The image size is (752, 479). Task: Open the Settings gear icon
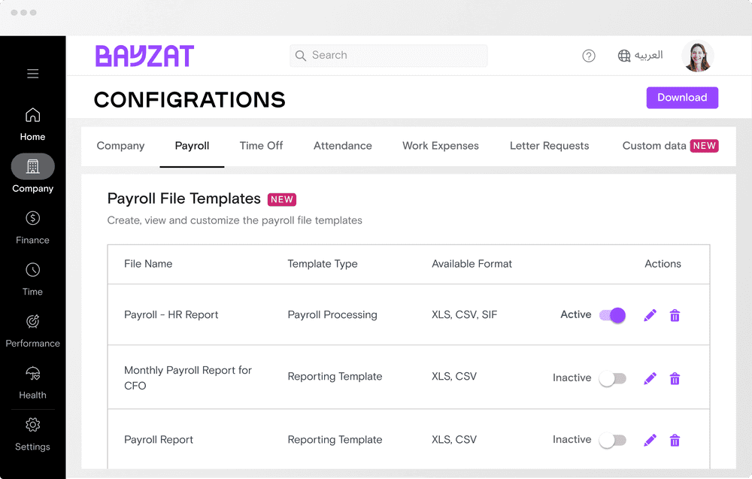click(x=32, y=425)
